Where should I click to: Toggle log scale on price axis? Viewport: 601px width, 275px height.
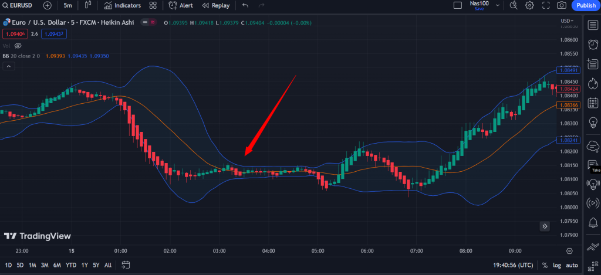click(557, 265)
